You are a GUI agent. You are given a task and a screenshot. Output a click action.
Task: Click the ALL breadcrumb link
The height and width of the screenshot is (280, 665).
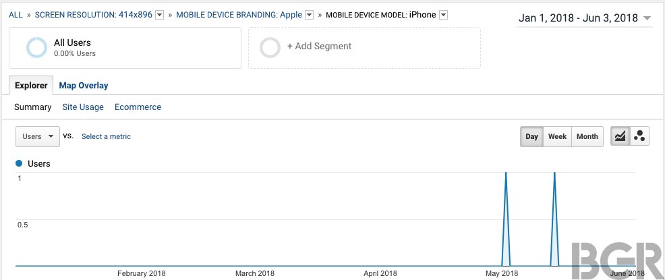pyautogui.click(x=16, y=15)
